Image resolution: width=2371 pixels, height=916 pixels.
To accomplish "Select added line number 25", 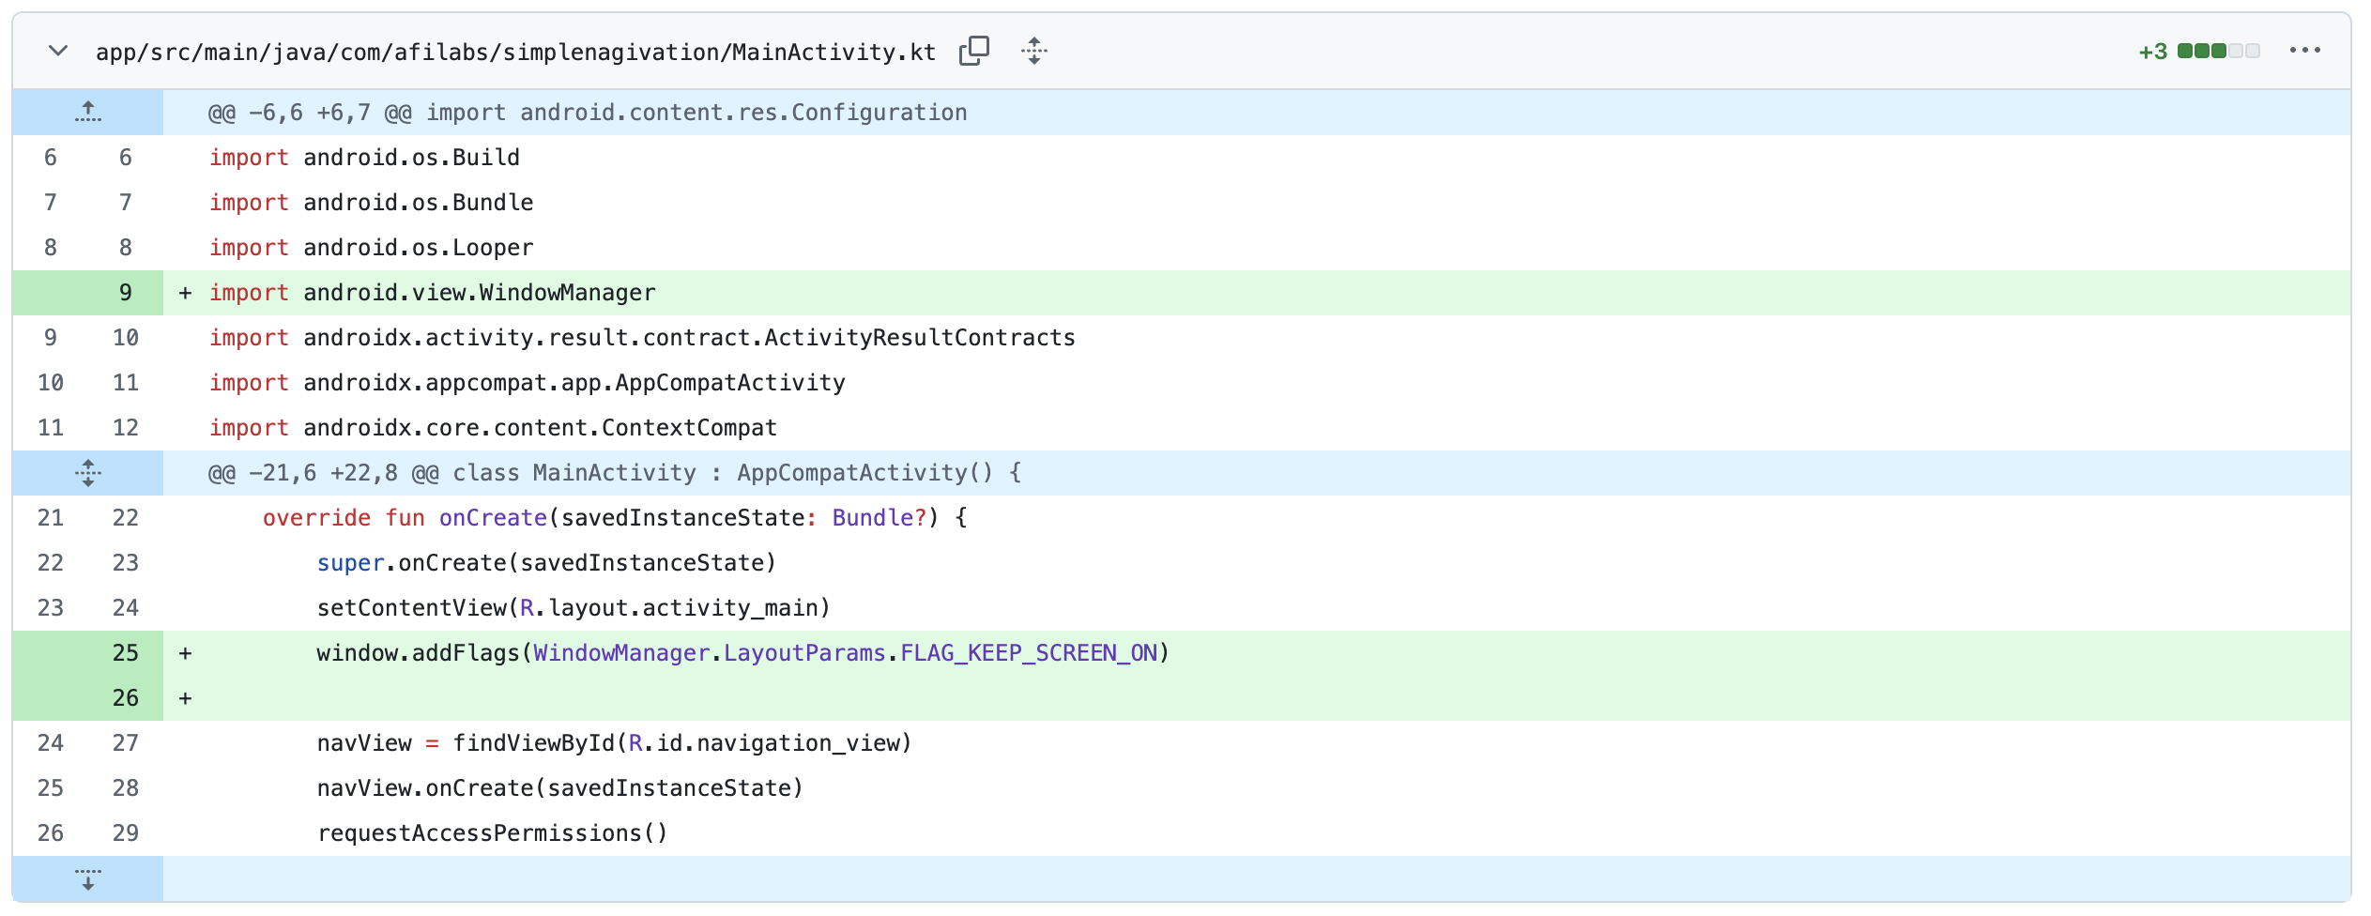I will coord(126,653).
